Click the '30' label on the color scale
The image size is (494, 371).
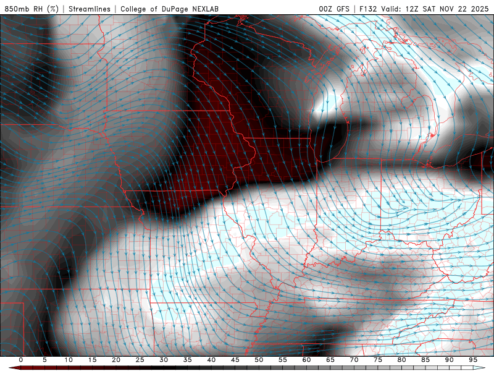(164, 360)
